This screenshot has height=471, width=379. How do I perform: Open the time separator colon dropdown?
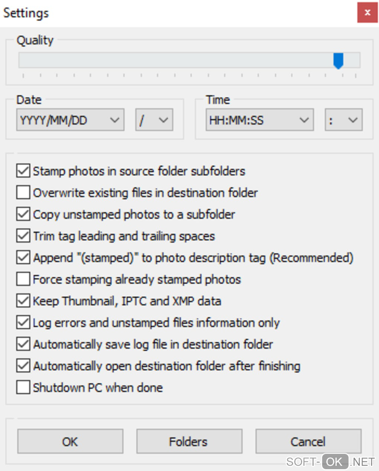[x=343, y=120]
